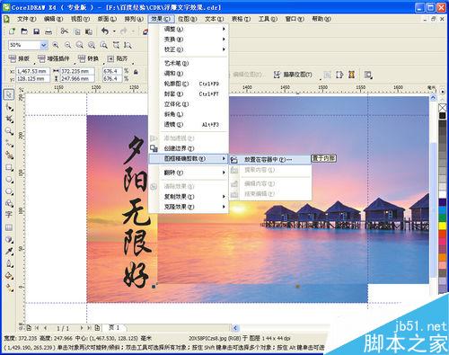449x355 pixels.
Task: Click the Save floppy disk icon
Action: coord(36,31)
